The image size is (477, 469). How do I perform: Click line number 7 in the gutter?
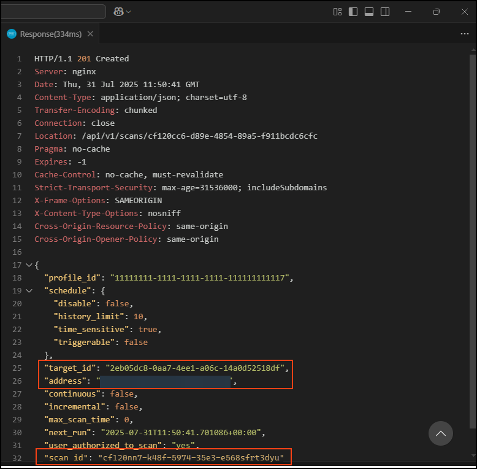(19, 136)
